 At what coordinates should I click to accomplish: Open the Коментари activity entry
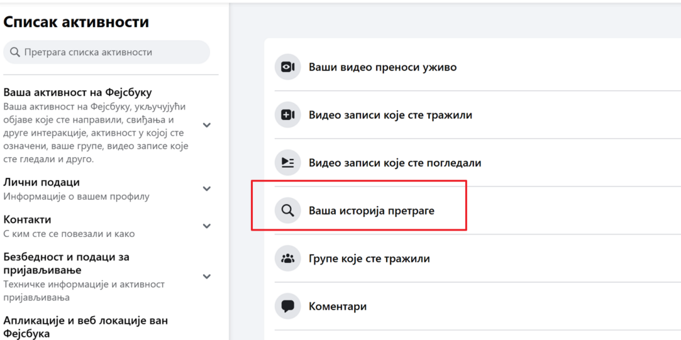337,306
